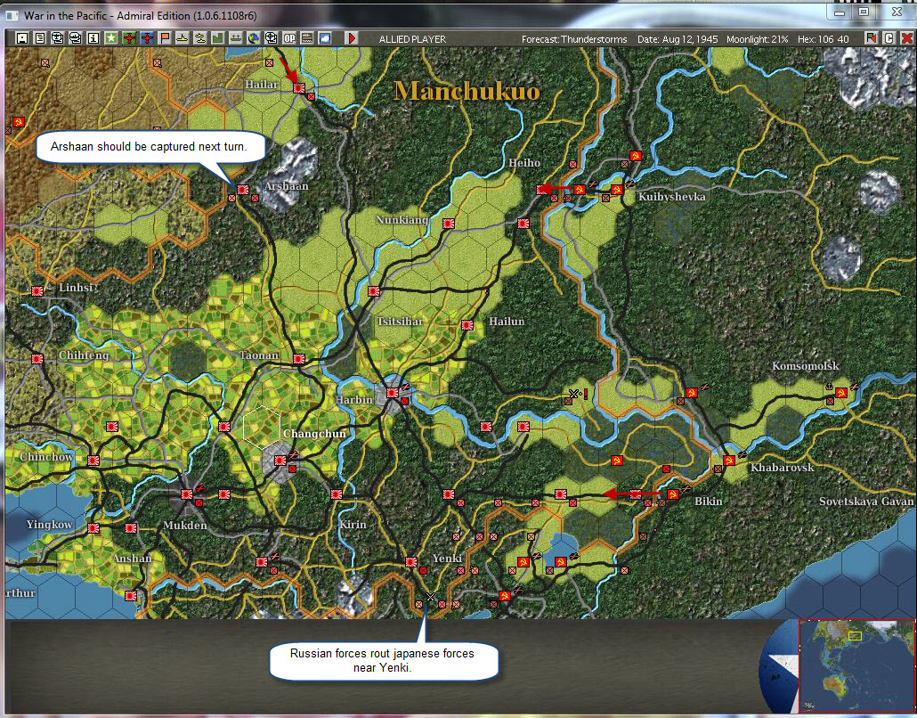Click the striped sea-lines toolbar icon
Screen dimensions: 917x718
point(307,38)
